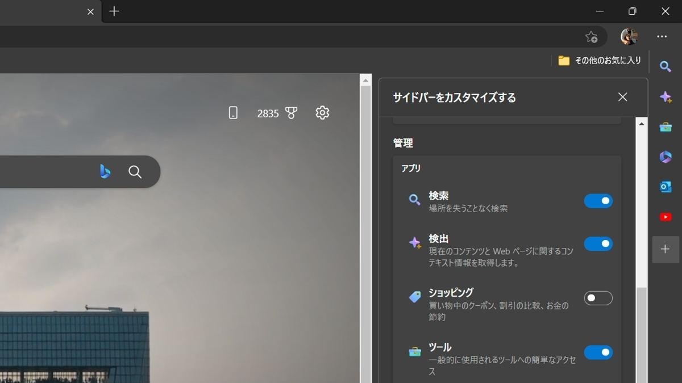This screenshot has width=682, height=383.
Task: Click the sidebar panel scrollbar up arrow
Action: tap(642, 123)
